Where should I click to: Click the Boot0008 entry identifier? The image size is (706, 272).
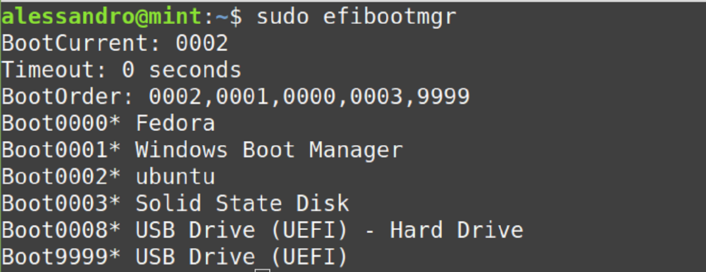pos(55,230)
